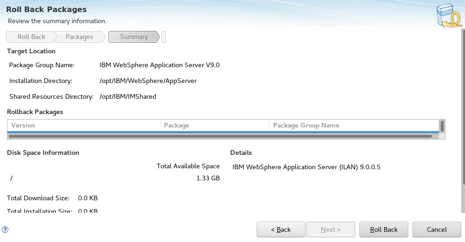Click the horizontal scrollbar in Rollback Packages table
The image size is (465, 242).
click(x=220, y=136)
